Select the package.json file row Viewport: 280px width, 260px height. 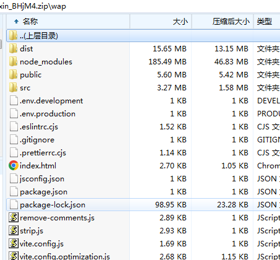tap(143, 192)
